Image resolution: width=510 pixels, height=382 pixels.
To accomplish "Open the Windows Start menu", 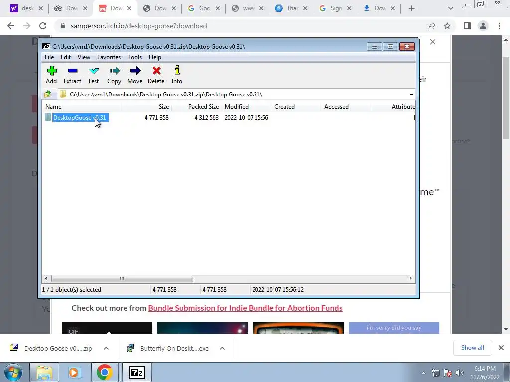I will (x=13, y=373).
